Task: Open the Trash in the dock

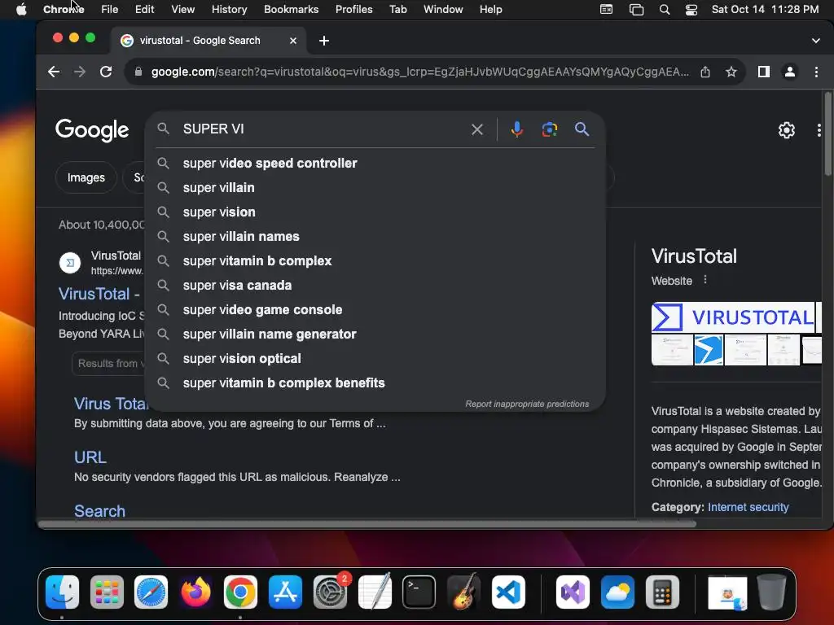Action: 772,592
